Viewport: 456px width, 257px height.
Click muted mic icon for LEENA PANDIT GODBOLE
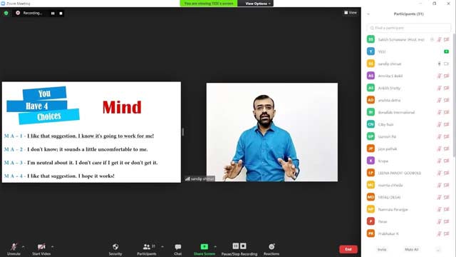pos(439,173)
